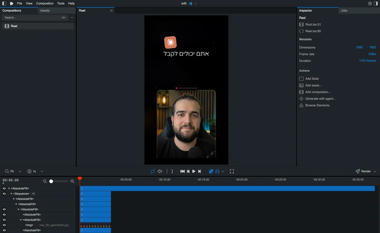
Task: Click Add composition... action
Action: [x=318, y=92]
